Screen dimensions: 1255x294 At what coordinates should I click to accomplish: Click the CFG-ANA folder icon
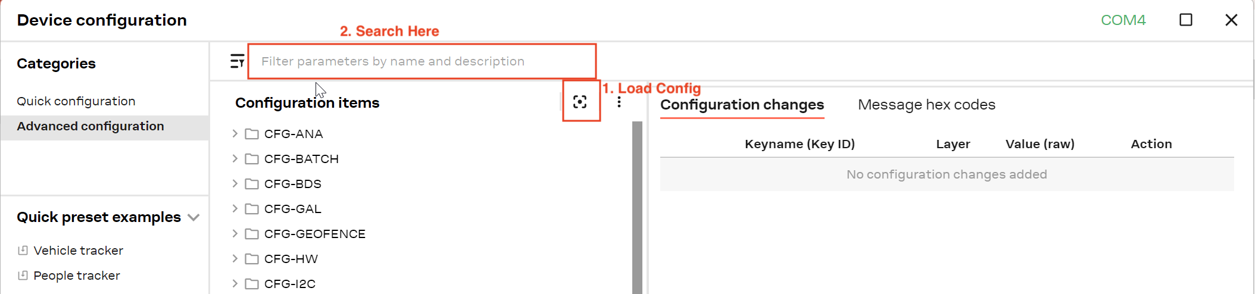click(x=252, y=134)
